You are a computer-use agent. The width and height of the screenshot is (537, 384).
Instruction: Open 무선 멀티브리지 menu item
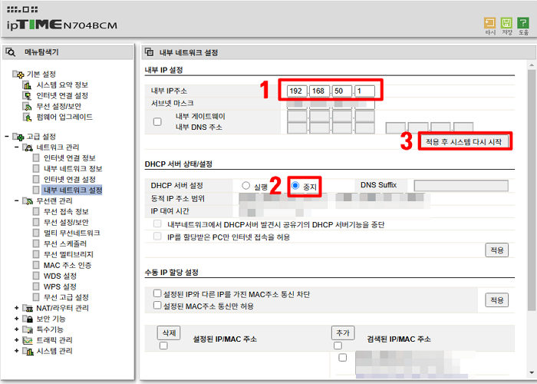[68, 254]
